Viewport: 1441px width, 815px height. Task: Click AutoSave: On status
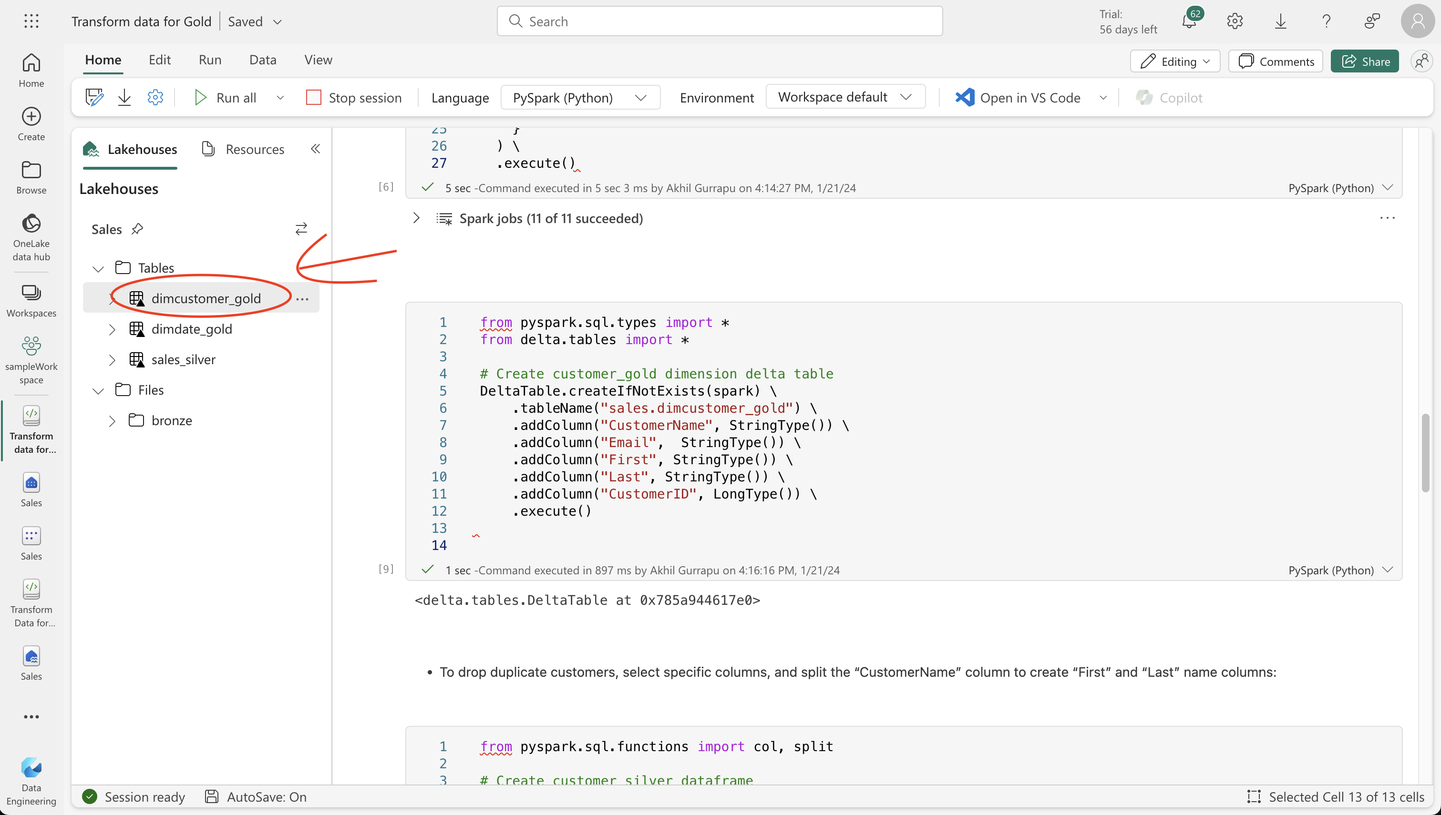pos(256,796)
